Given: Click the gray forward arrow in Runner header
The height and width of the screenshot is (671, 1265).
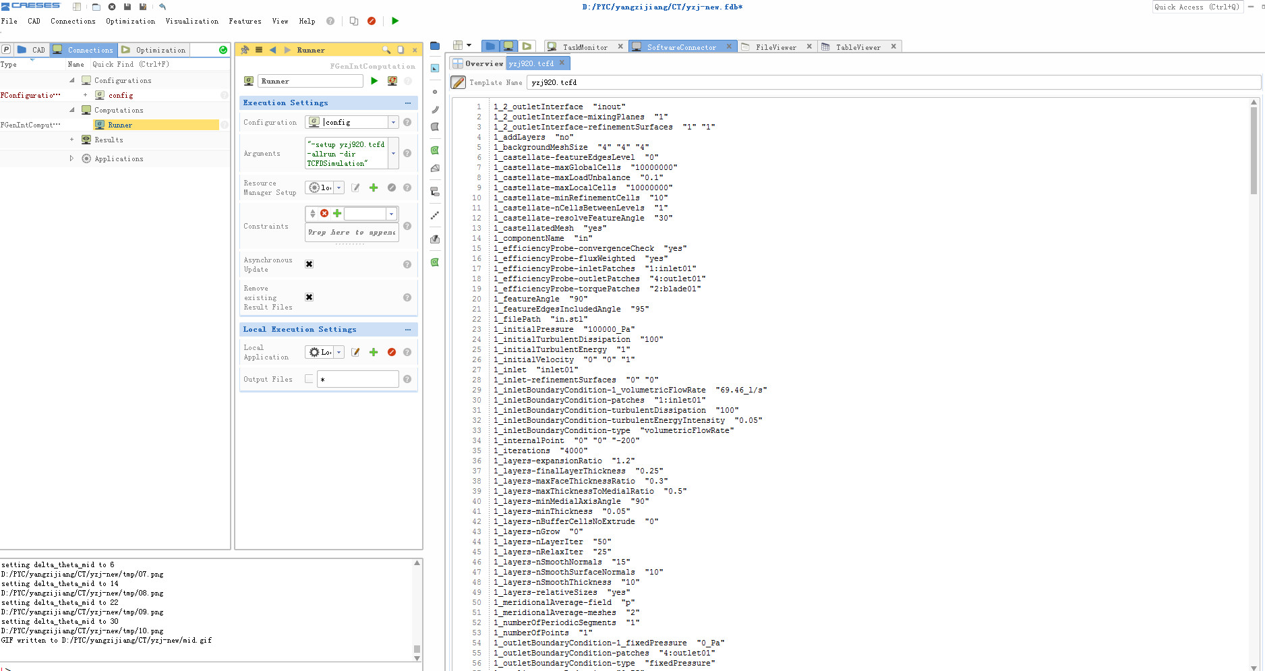Looking at the screenshot, I should [287, 50].
